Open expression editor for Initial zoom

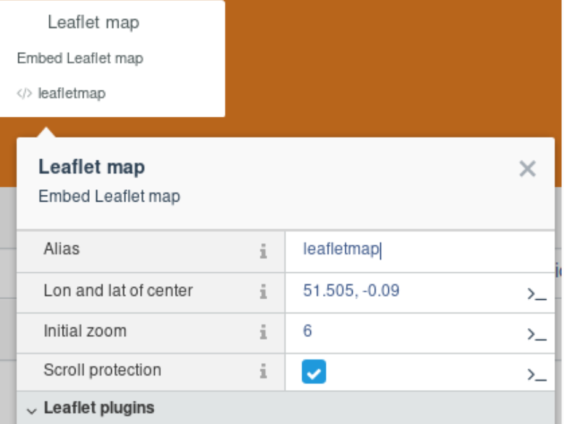click(536, 334)
